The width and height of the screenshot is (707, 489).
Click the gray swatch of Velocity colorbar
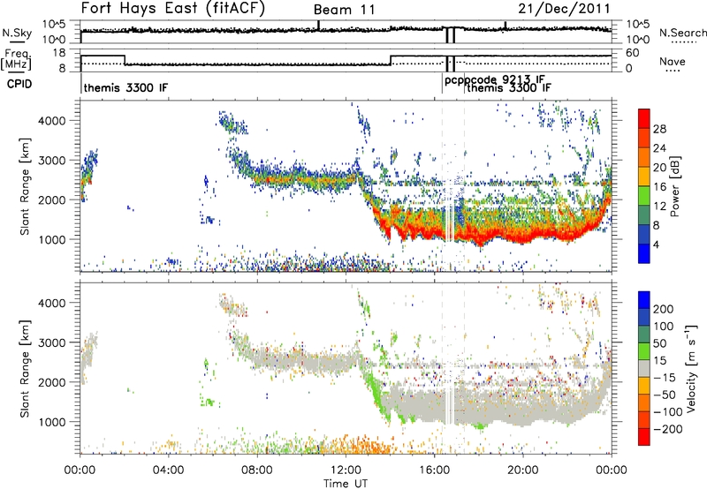[x=644, y=368]
